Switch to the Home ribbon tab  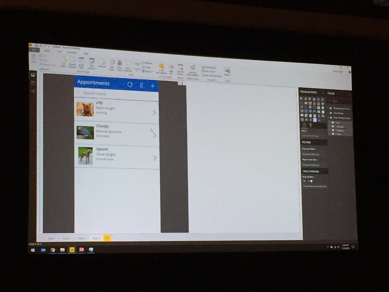click(47, 51)
